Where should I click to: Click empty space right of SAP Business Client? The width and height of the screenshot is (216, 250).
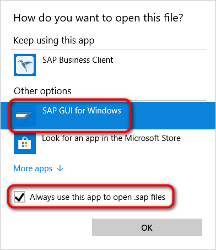[x=160, y=65]
